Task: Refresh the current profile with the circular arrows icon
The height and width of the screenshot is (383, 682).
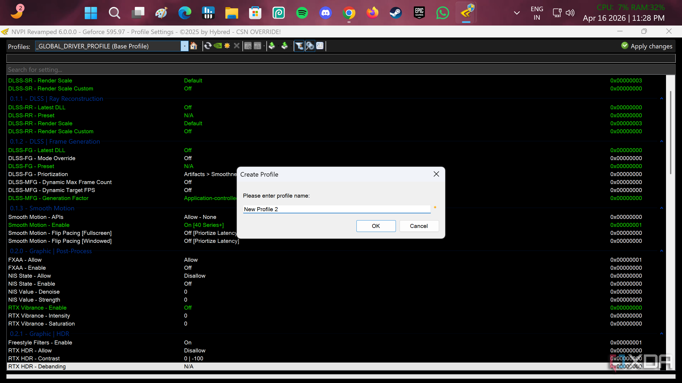Action: click(208, 46)
